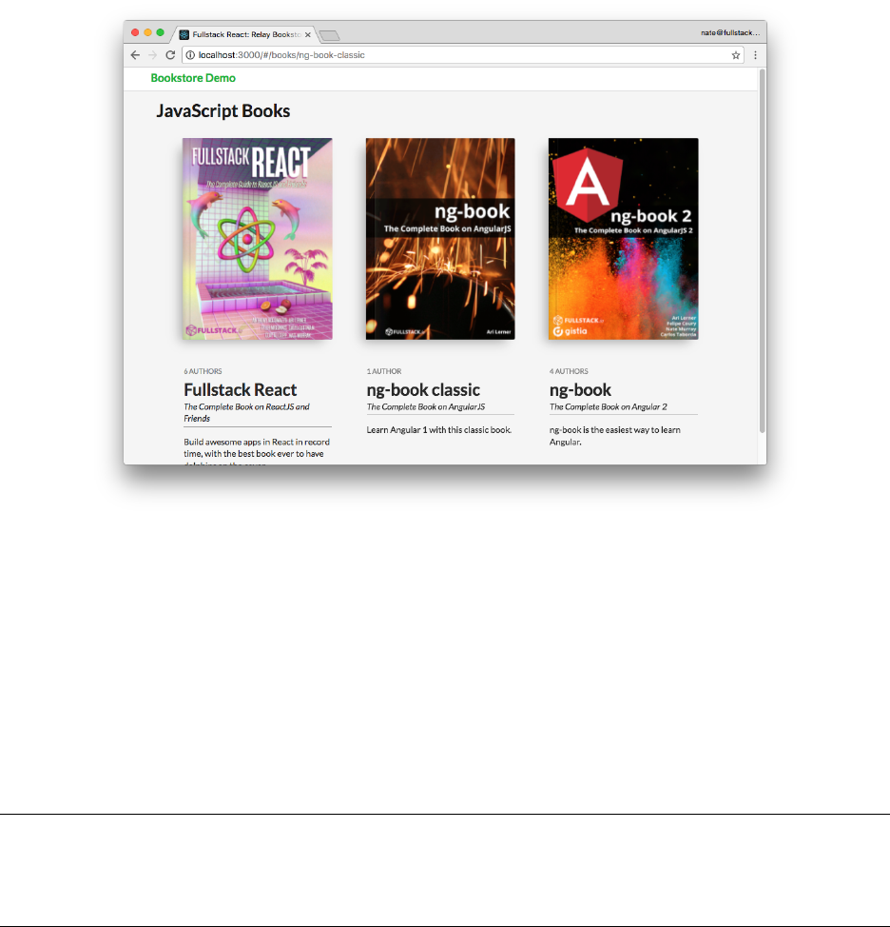Screen dimensions: 890x927
Task: Click the localhost address bar
Action: 463,55
